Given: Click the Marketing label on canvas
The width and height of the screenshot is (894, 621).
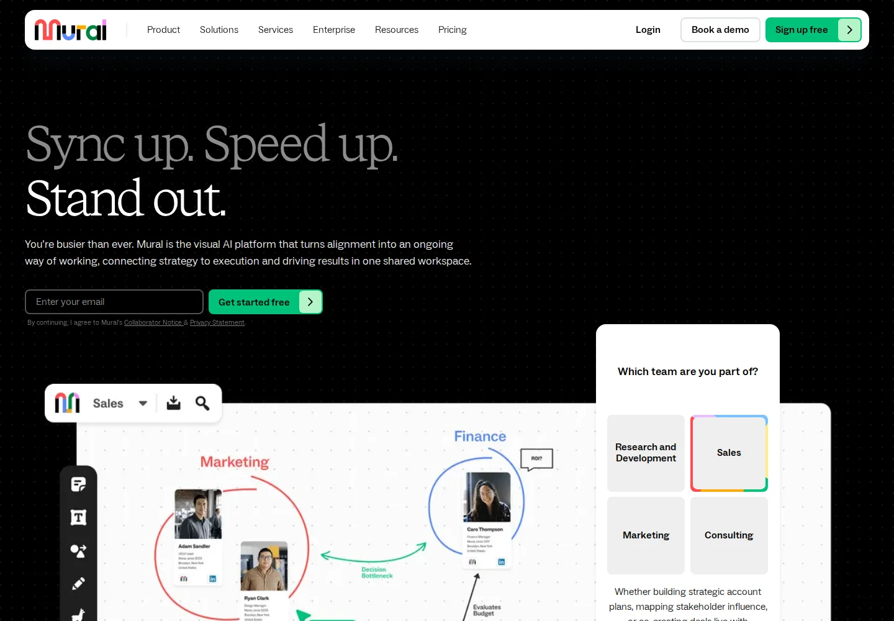Looking at the screenshot, I should point(235,462).
